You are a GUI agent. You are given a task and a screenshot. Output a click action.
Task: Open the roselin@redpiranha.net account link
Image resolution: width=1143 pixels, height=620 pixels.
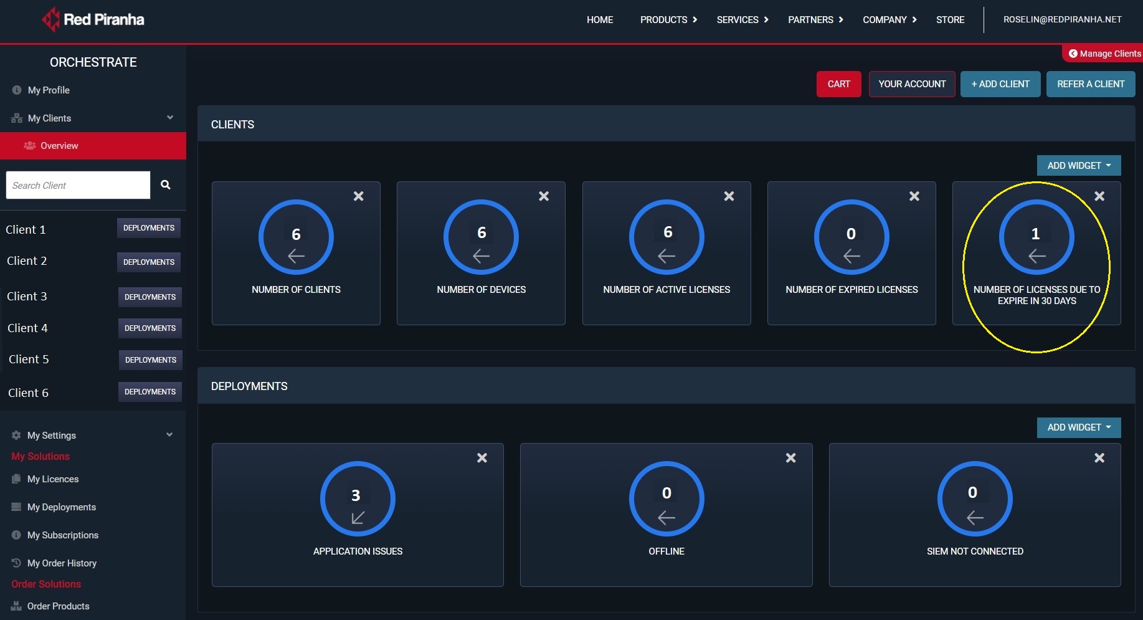coord(1062,20)
